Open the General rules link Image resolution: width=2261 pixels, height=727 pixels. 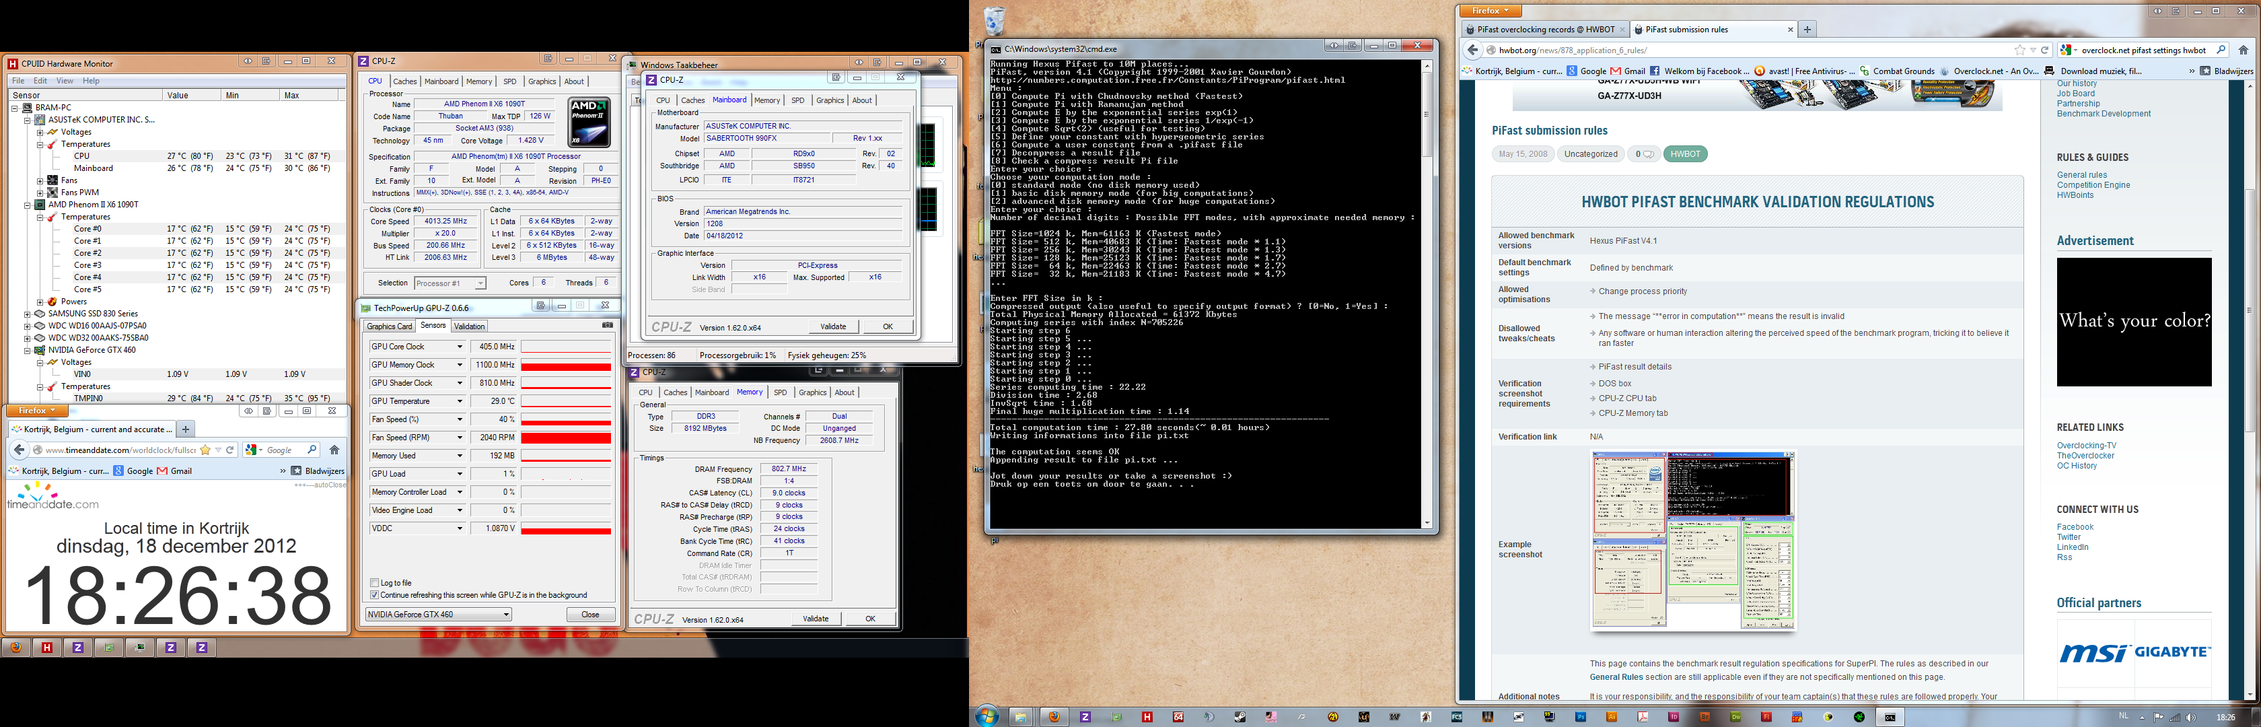coord(2082,175)
